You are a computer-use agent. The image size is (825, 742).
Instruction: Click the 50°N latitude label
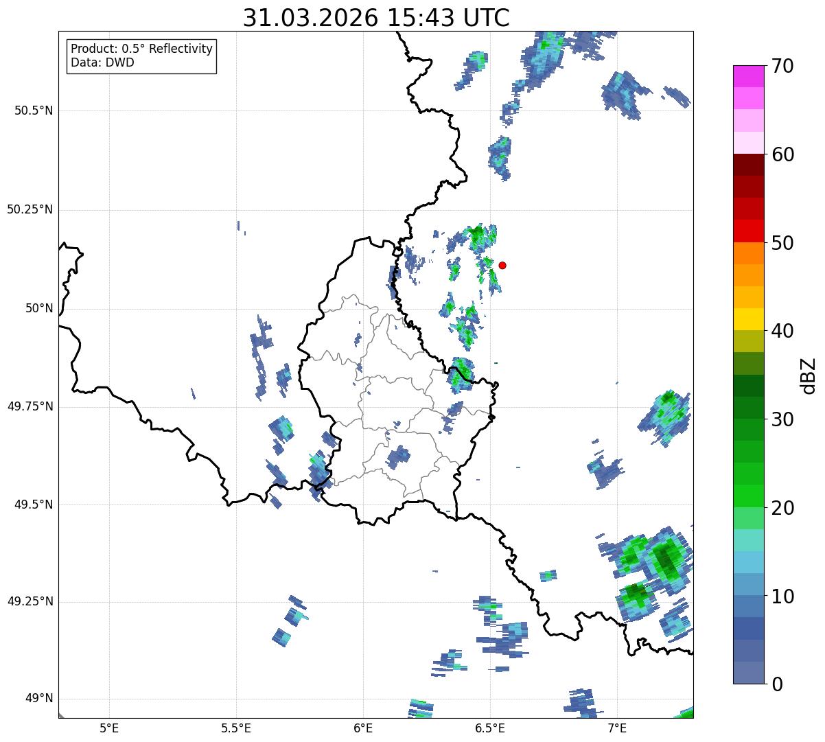(x=39, y=308)
